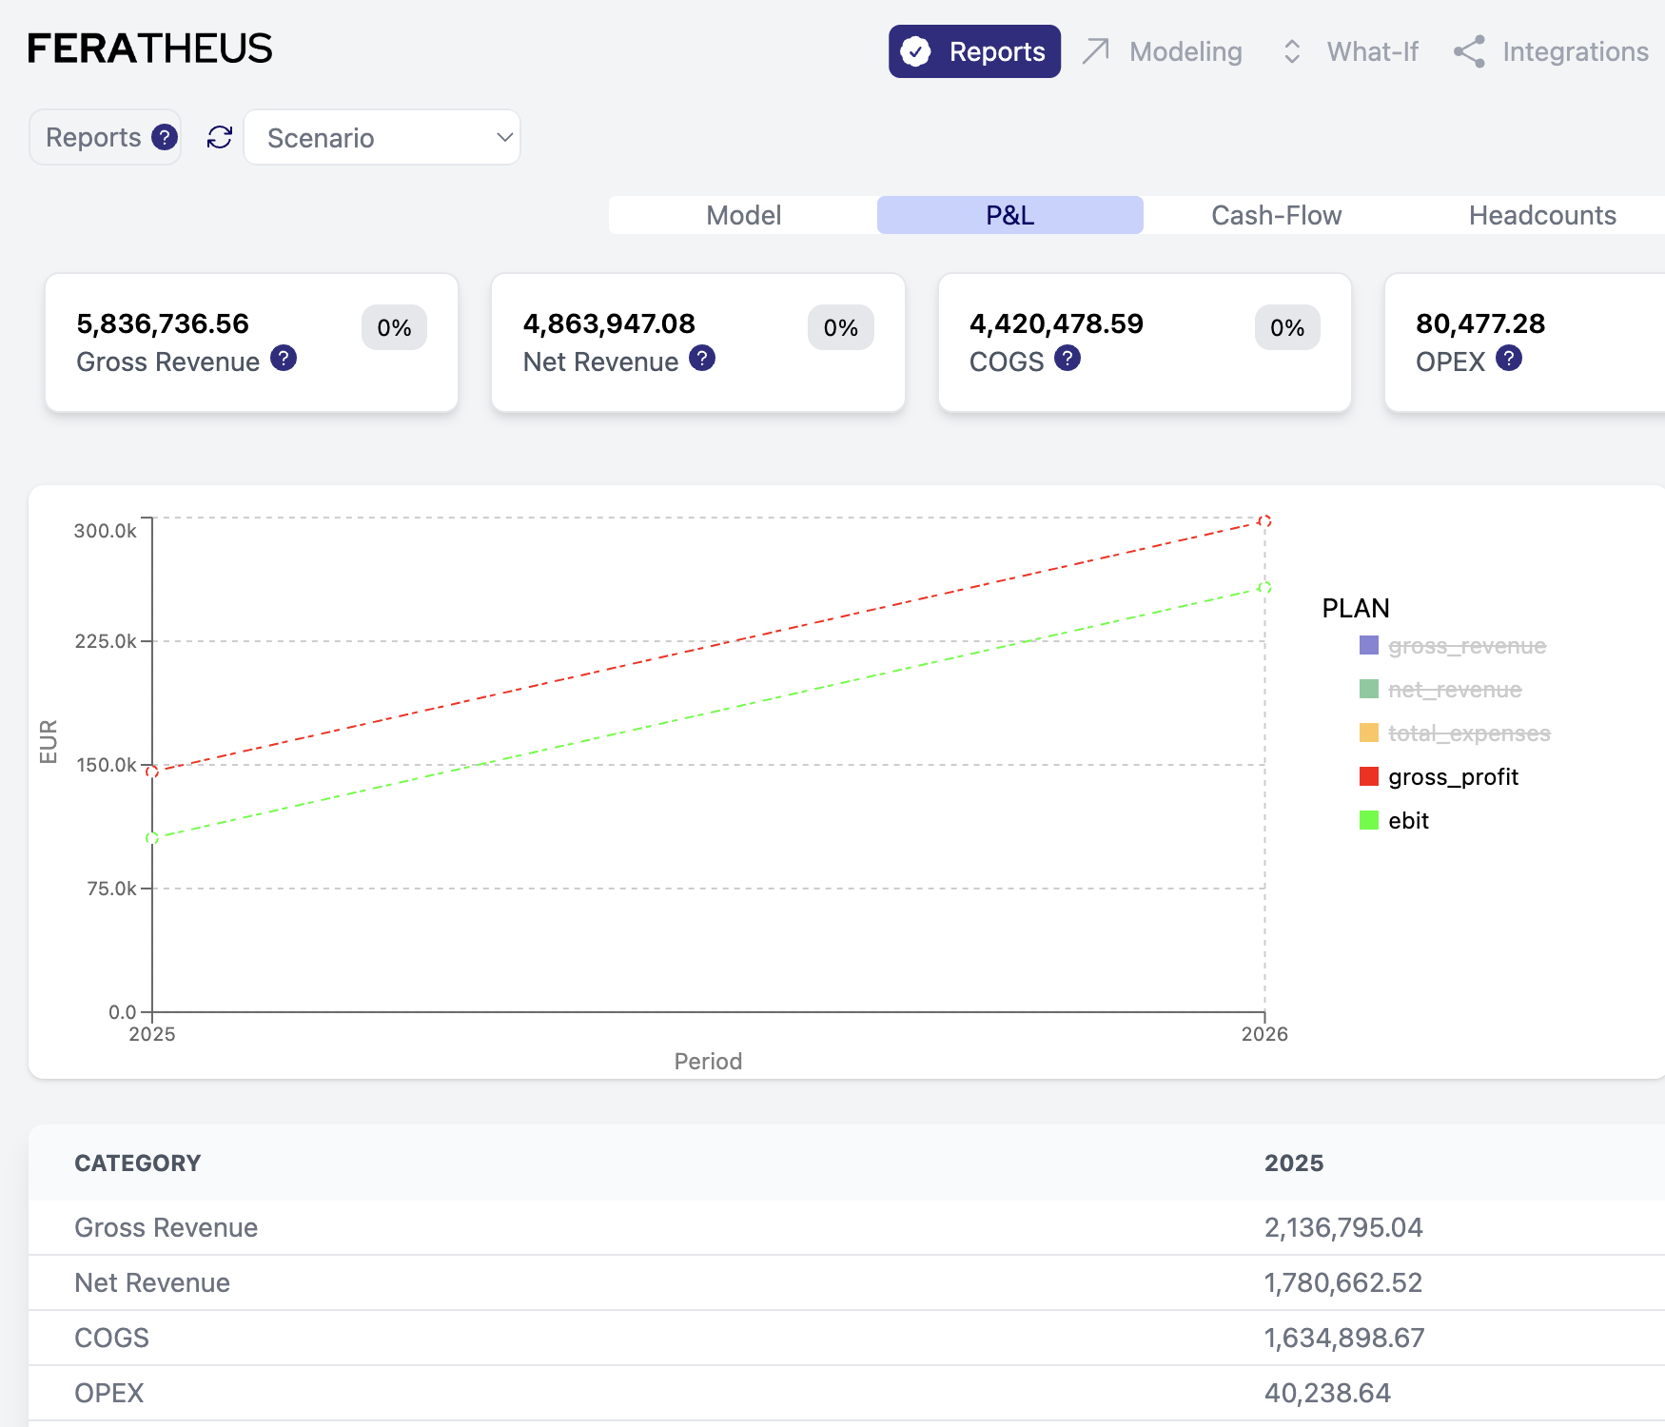Show total_expenses series in chart legend
The width and height of the screenshot is (1665, 1427).
pos(1469,733)
